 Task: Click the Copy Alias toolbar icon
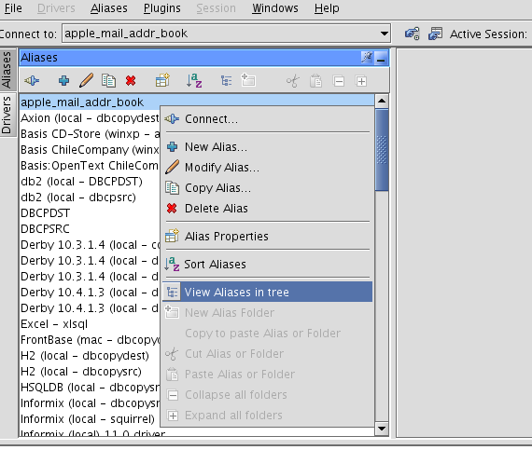(108, 80)
